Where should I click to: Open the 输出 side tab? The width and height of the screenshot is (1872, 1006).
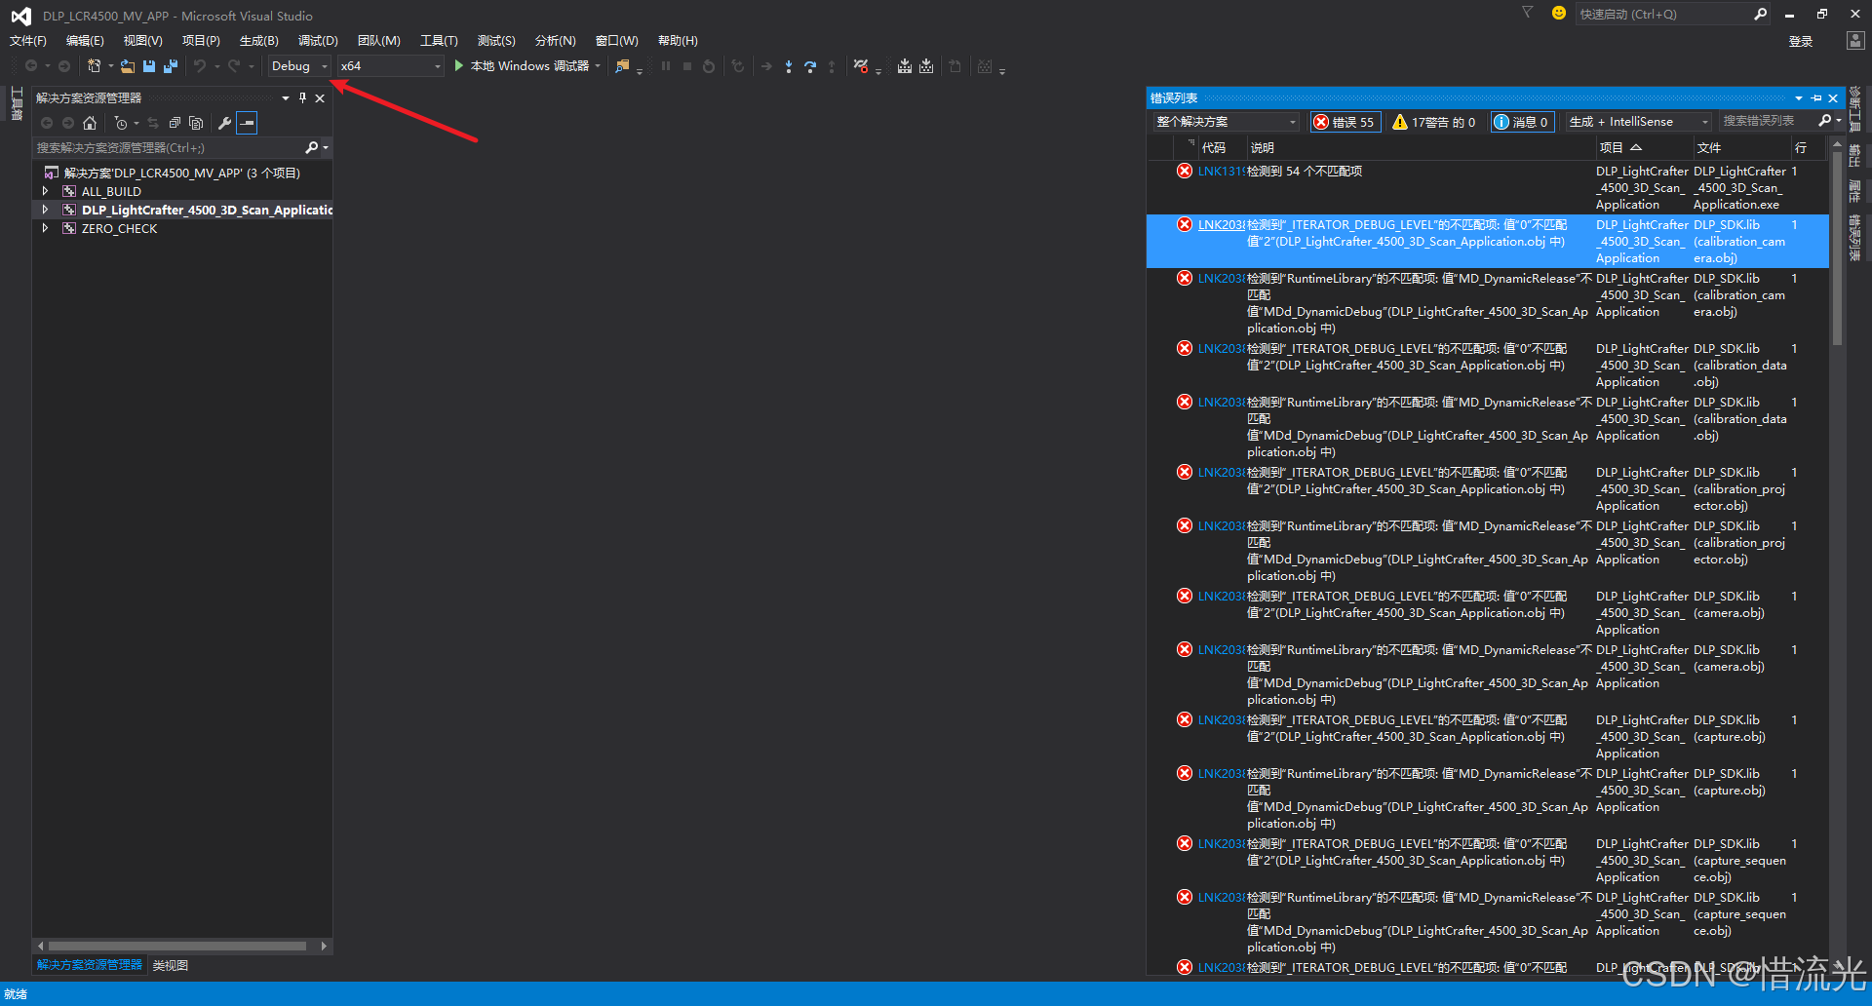[x=1854, y=154]
